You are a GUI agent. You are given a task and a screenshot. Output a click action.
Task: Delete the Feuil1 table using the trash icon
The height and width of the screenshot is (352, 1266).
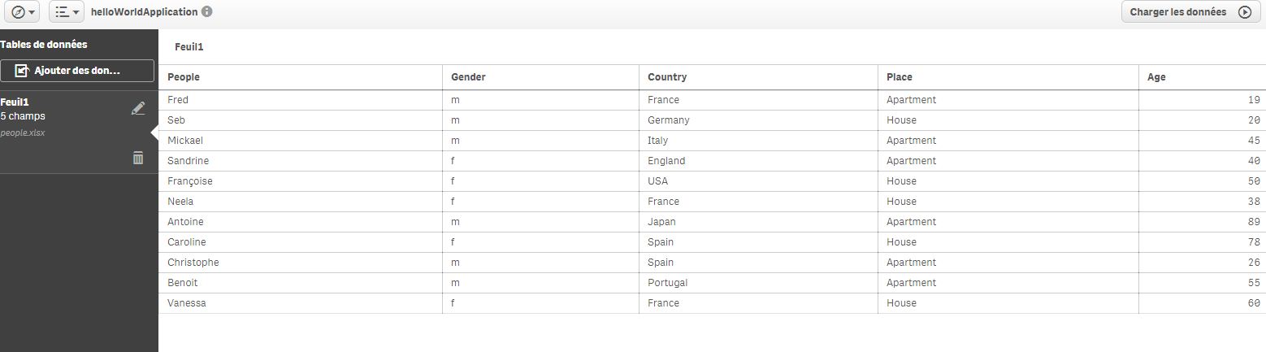[138, 158]
